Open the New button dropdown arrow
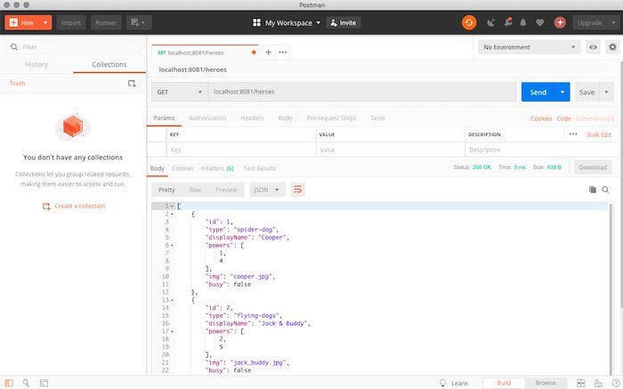Image resolution: width=623 pixels, height=389 pixels. pyautogui.click(x=45, y=22)
